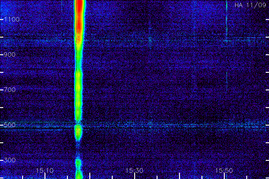Click the 700 frequency axis label

click(x=10, y=90)
